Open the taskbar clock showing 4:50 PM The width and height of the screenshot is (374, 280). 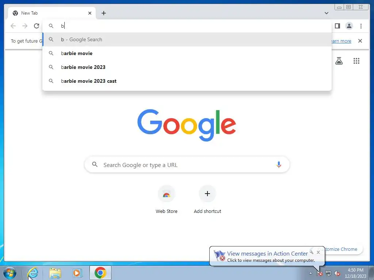[x=355, y=273]
